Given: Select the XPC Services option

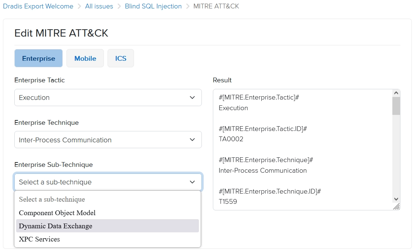Looking at the screenshot, I should tap(108, 239).
